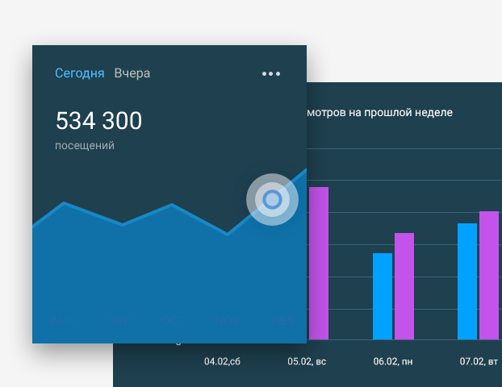This screenshot has width=502, height=387.
Task: Select the purple bar for 06.02, пн
Action: [x=404, y=285]
